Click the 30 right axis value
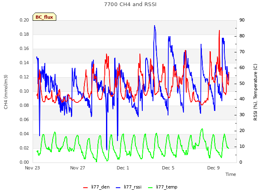Image resolution: width=261 pixels, height=195 pixels. (x=242, y=115)
